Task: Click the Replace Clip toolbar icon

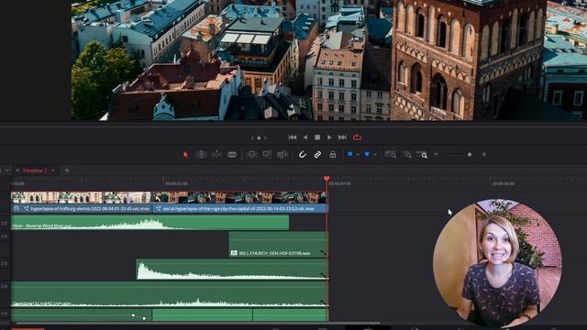Action: point(282,155)
